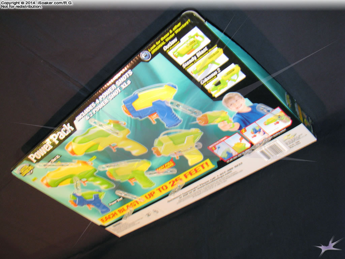Click the "EASY PULL TRIGGERS" red badge
345x259 pixels.
point(165,165)
